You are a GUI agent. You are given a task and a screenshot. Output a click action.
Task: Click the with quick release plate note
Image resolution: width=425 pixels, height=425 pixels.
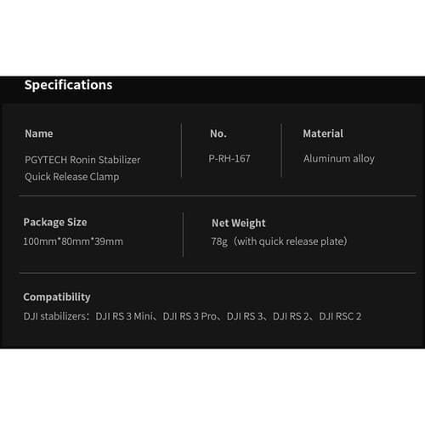point(291,241)
